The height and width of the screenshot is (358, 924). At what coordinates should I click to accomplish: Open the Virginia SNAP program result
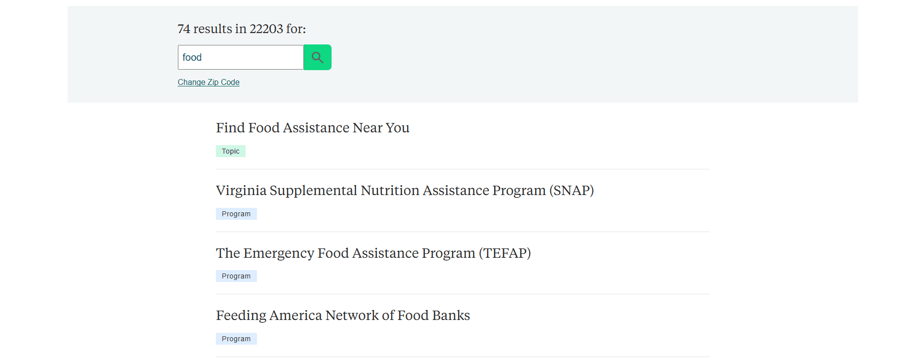404,191
